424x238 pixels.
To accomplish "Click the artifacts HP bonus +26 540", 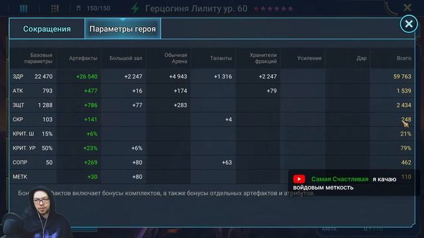I will 87,77.
